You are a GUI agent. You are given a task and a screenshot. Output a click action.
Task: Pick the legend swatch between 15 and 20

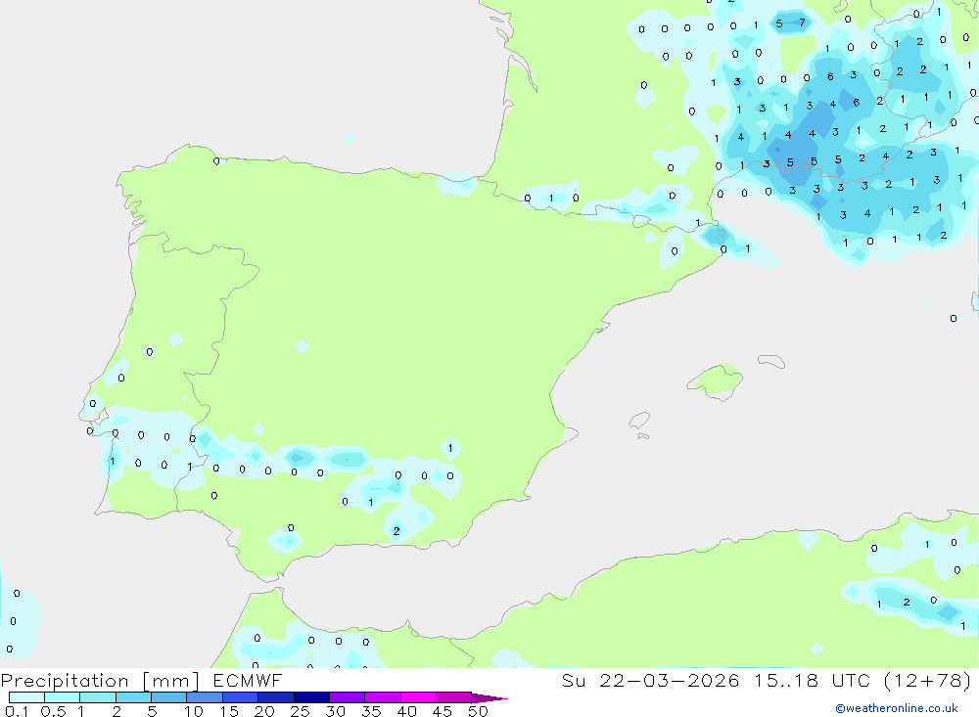pos(240,697)
